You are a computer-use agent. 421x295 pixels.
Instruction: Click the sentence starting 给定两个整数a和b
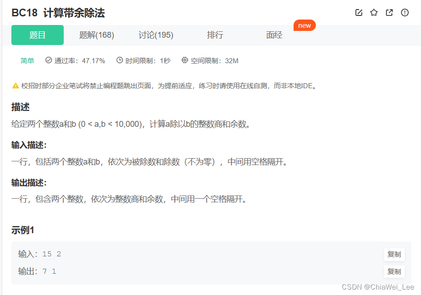[x=131, y=124]
